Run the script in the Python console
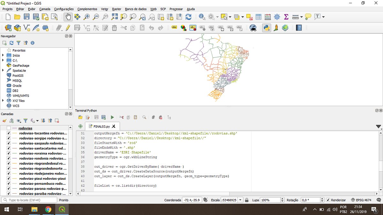Screen dimensions: 383x215 (112, 117)
